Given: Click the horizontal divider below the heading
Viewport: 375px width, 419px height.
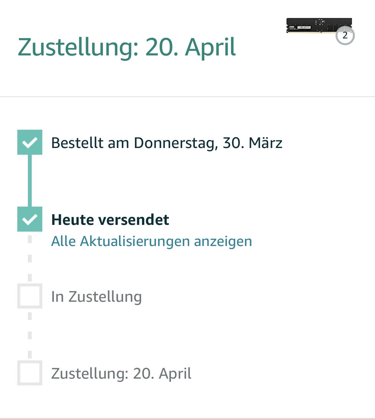Looking at the screenshot, I should pos(188,96).
